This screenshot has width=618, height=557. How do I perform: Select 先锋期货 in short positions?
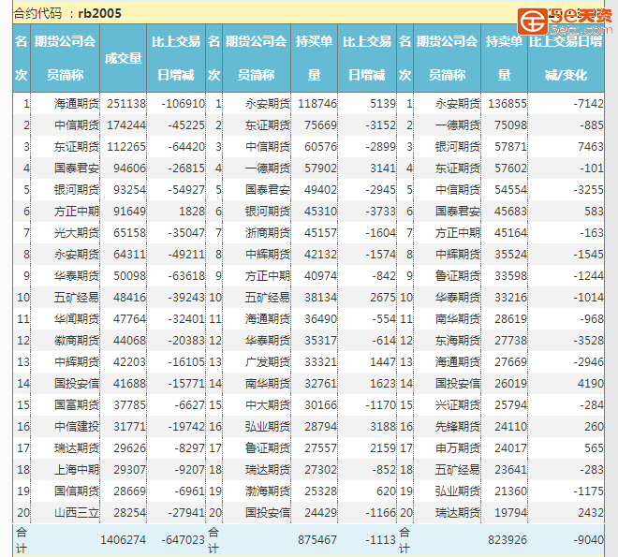pyautogui.click(x=458, y=427)
